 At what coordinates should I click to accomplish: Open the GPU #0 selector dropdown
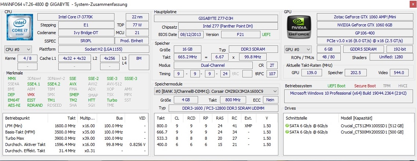[x=298, y=49]
